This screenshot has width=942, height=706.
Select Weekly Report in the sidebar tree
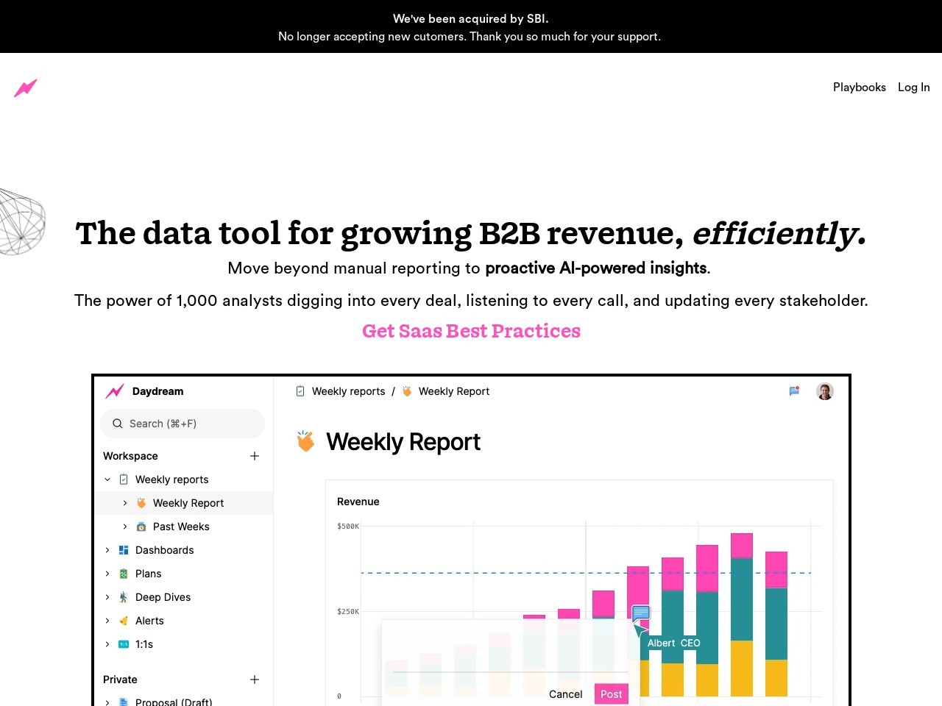[188, 503]
